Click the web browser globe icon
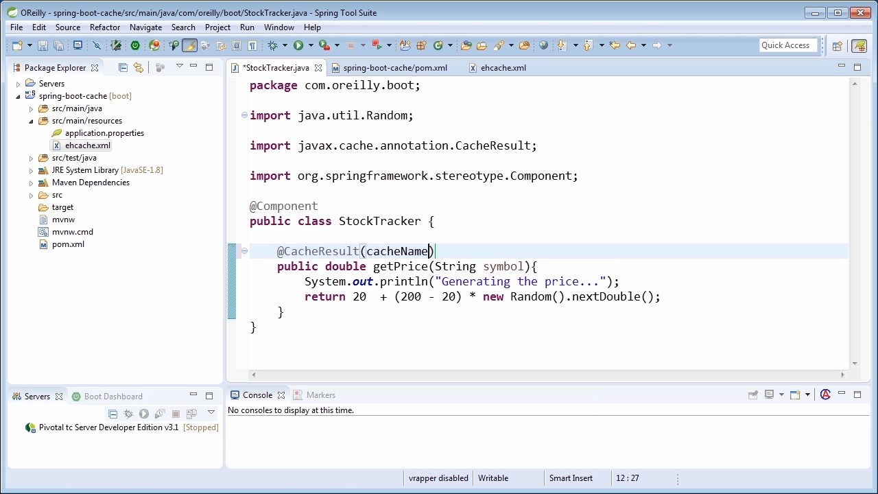The image size is (878, 494). click(544, 45)
